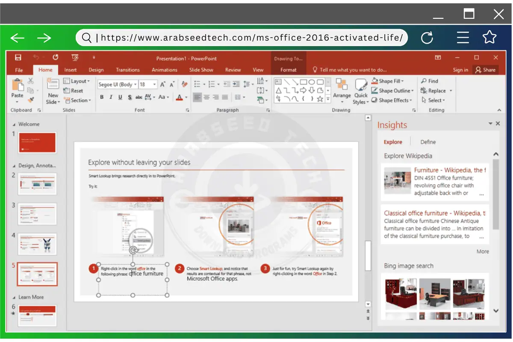Select slide 3 thumbnail in slide panel

(x=37, y=214)
